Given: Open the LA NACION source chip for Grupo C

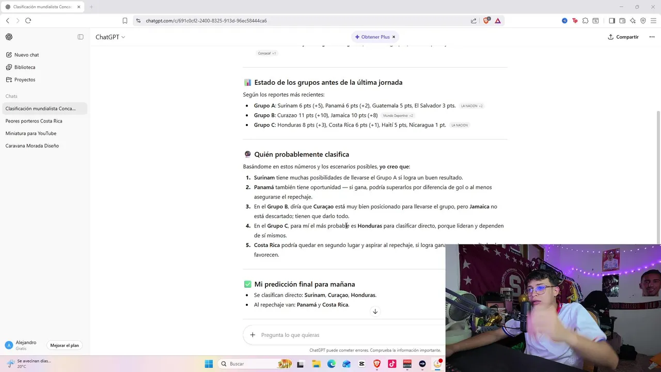Looking at the screenshot, I should click(x=459, y=125).
